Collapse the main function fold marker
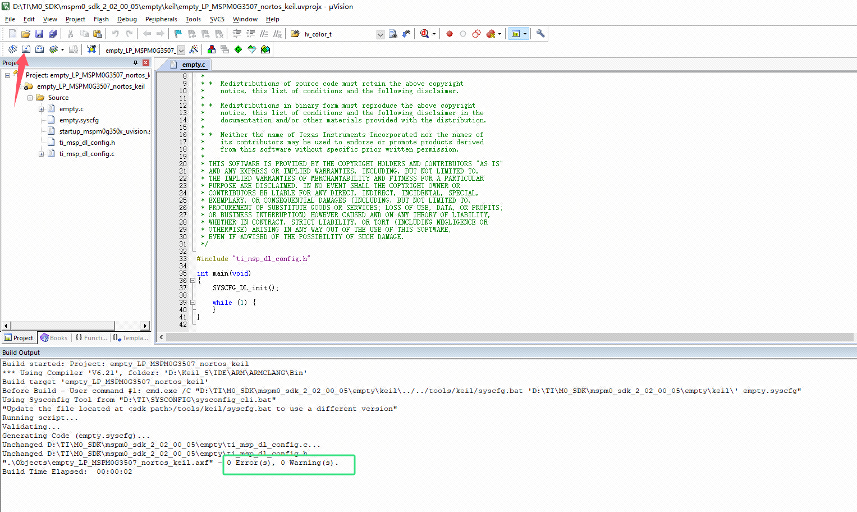Screen dimensions: 857x512 tap(193, 281)
